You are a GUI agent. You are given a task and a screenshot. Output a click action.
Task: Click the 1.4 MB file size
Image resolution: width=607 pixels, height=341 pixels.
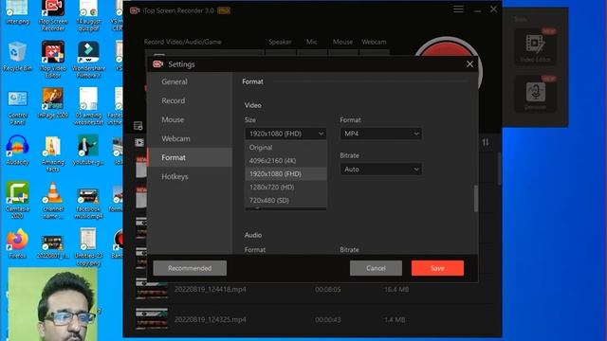395,320
